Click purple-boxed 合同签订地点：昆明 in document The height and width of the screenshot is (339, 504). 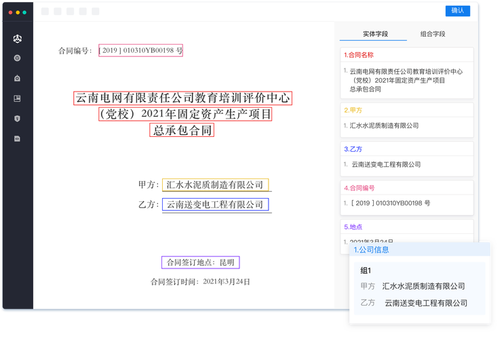pos(201,262)
